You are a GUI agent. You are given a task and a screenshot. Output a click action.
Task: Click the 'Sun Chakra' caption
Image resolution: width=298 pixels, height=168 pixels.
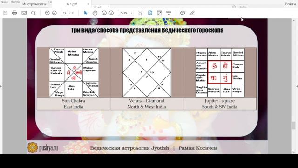pos(74,101)
